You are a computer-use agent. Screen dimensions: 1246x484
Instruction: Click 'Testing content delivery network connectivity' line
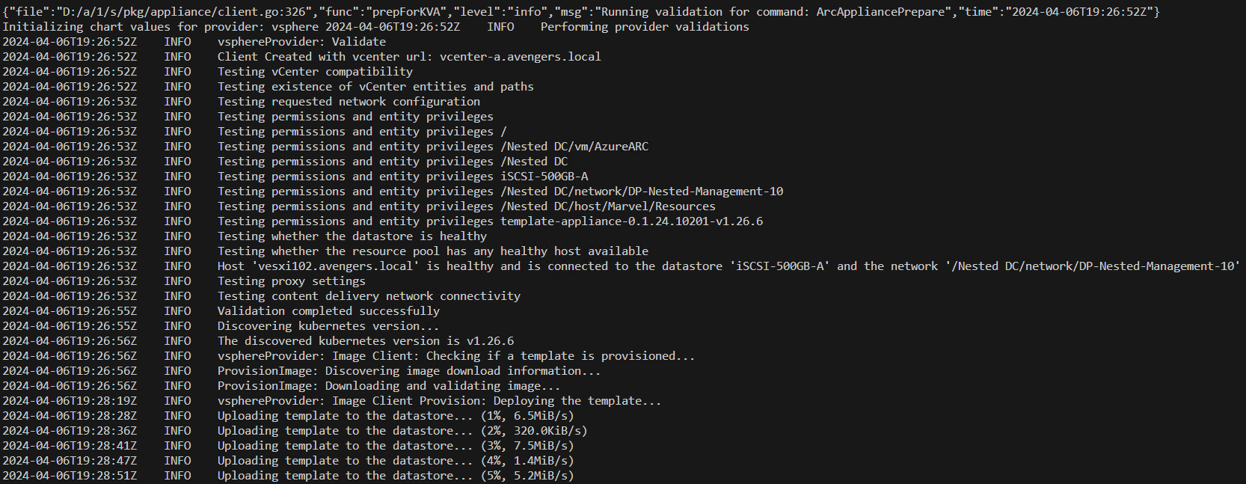[369, 296]
